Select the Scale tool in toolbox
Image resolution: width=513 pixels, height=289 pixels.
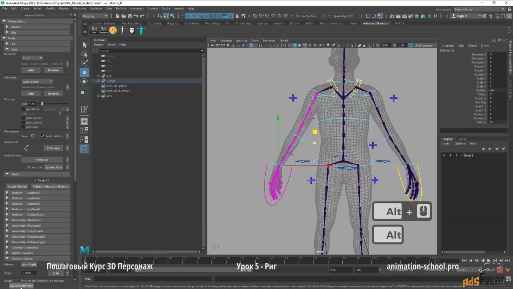click(85, 91)
